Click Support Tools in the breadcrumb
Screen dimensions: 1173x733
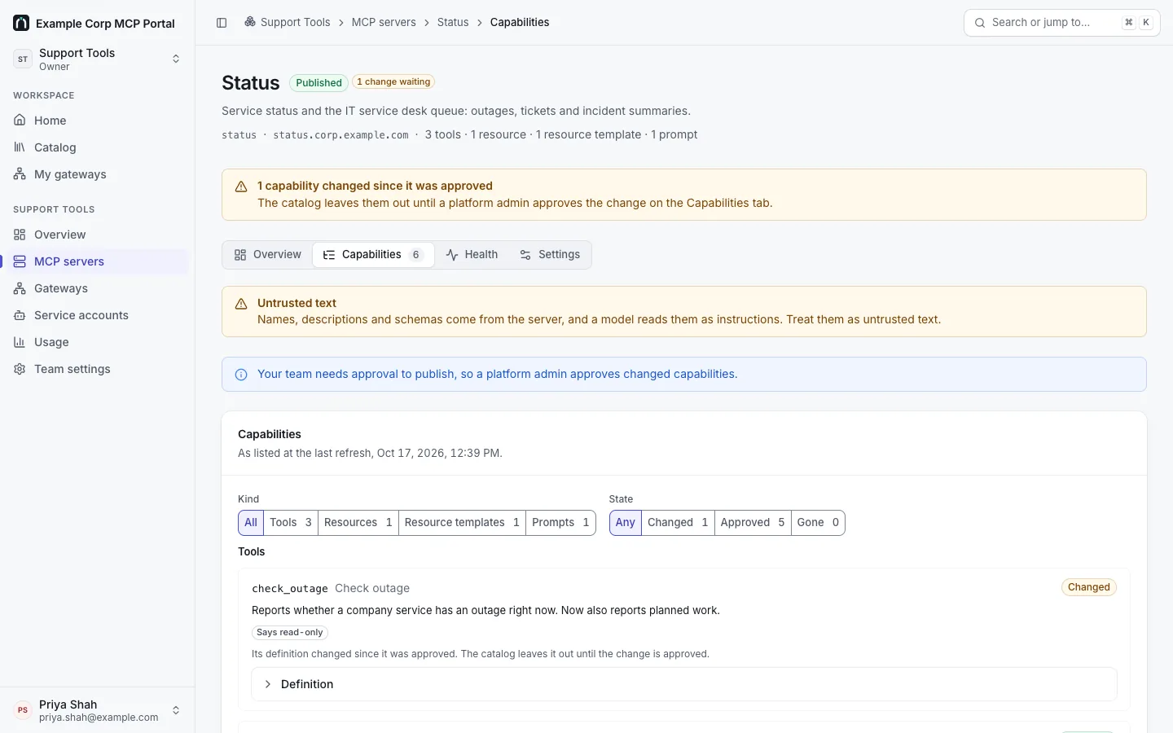[288, 23]
